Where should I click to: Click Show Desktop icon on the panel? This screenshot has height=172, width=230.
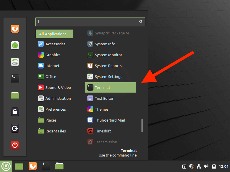[x=19, y=166]
